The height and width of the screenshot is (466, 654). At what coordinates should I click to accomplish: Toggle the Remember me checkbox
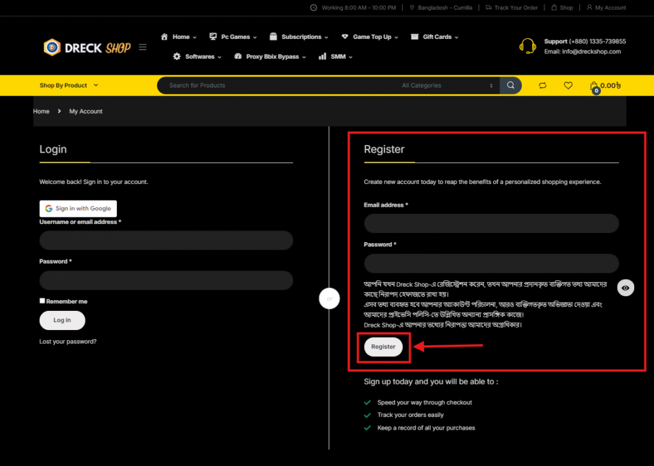[42, 301]
